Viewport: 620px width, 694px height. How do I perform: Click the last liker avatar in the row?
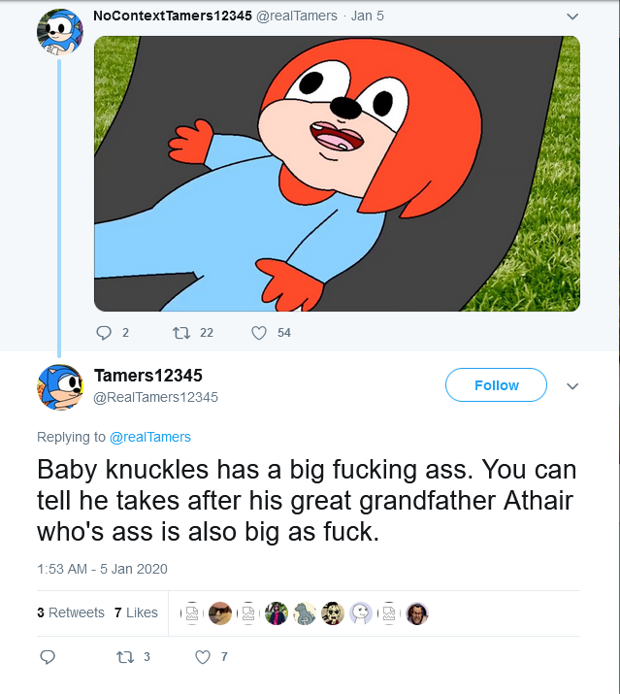pyautogui.click(x=416, y=613)
